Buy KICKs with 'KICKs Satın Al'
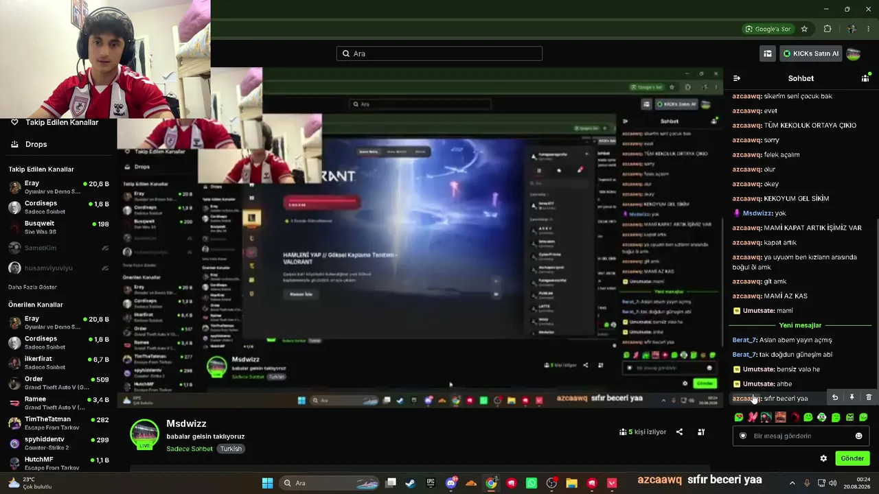The height and width of the screenshot is (494, 879). click(x=810, y=54)
